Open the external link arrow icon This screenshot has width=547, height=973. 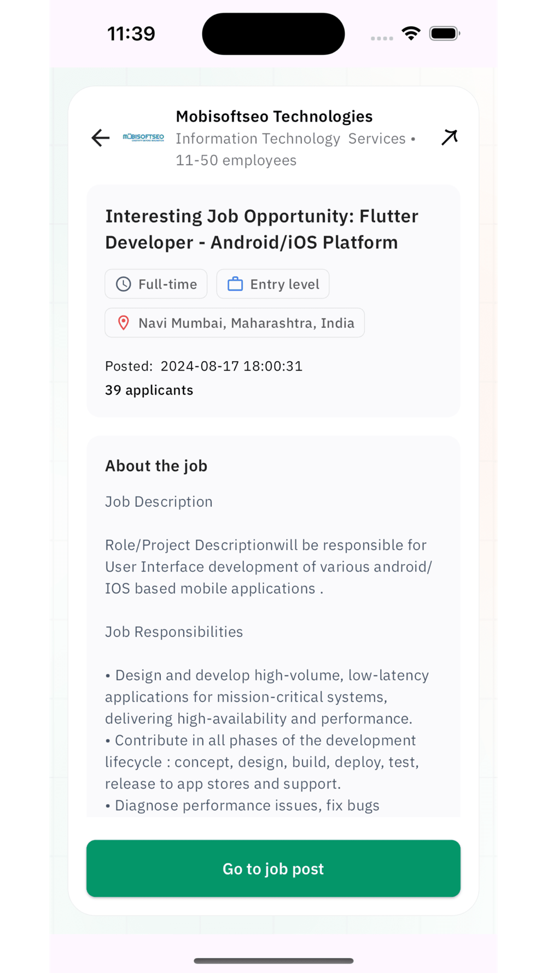[x=449, y=137]
